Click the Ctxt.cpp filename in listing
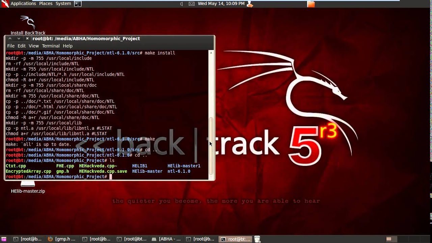 coord(16,166)
